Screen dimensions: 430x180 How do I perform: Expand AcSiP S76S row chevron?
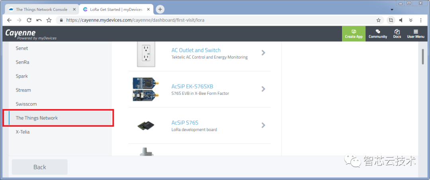[263, 125]
